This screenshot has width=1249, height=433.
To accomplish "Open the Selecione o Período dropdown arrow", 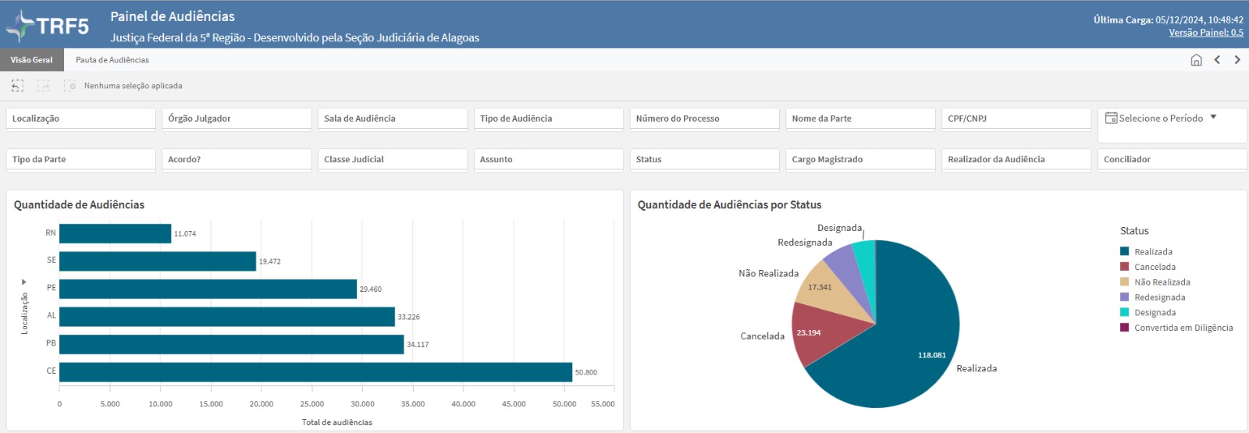I will [x=1213, y=118].
